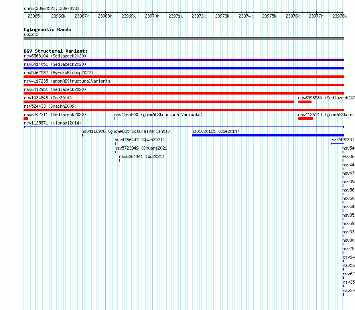Click the 23972k ruler position
This screenshot has width=355, height=310.
pyautogui.click(x=199, y=16)
